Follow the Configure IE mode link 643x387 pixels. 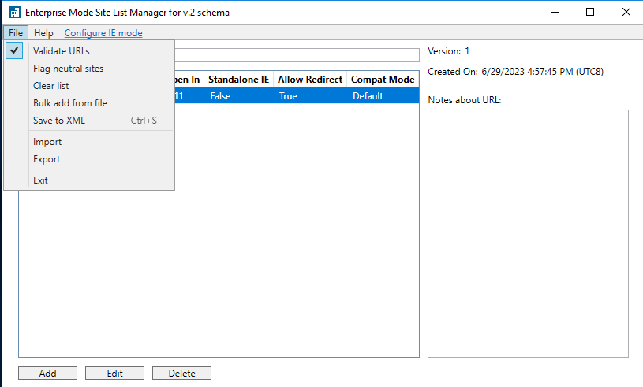(x=103, y=33)
